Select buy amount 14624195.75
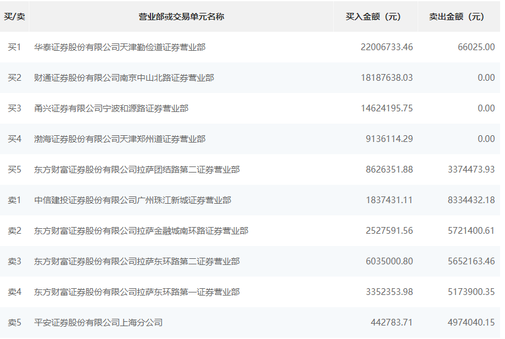 pyautogui.click(x=386, y=108)
